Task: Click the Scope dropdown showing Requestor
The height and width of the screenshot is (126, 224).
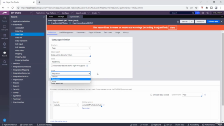Action: pyautogui.click(x=71, y=73)
